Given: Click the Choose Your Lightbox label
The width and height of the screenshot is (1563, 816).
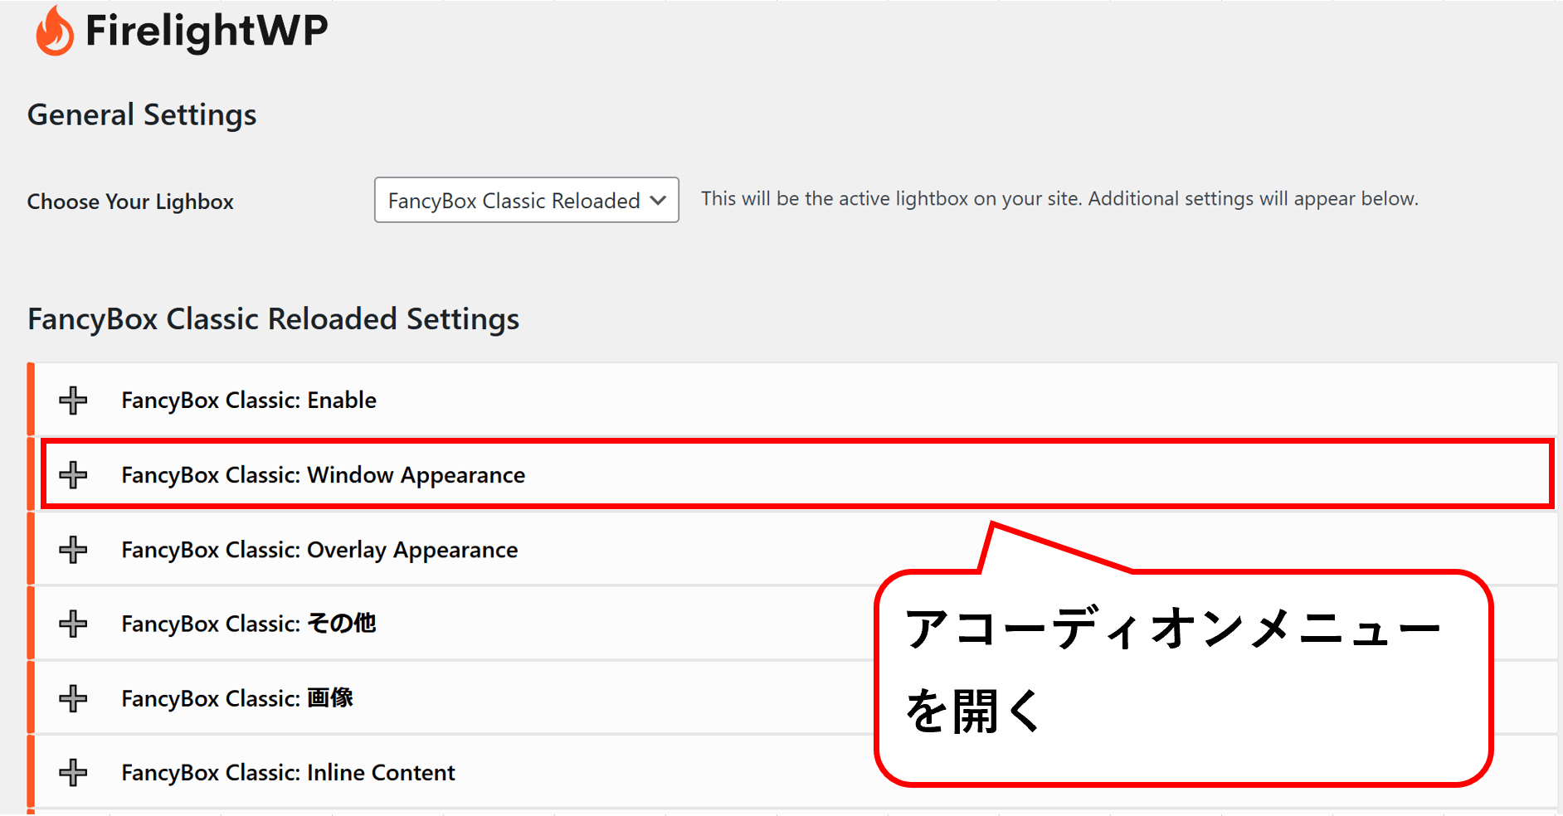Looking at the screenshot, I should click(x=130, y=202).
